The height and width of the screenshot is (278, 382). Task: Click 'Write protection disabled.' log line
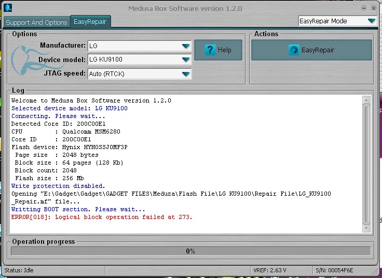coord(58,186)
